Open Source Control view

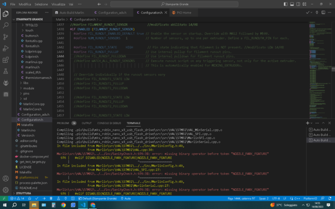[x=6, y=37]
